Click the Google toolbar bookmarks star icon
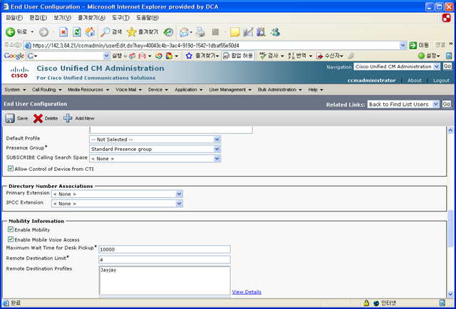Viewport: 456px width, 309px height. [x=189, y=56]
